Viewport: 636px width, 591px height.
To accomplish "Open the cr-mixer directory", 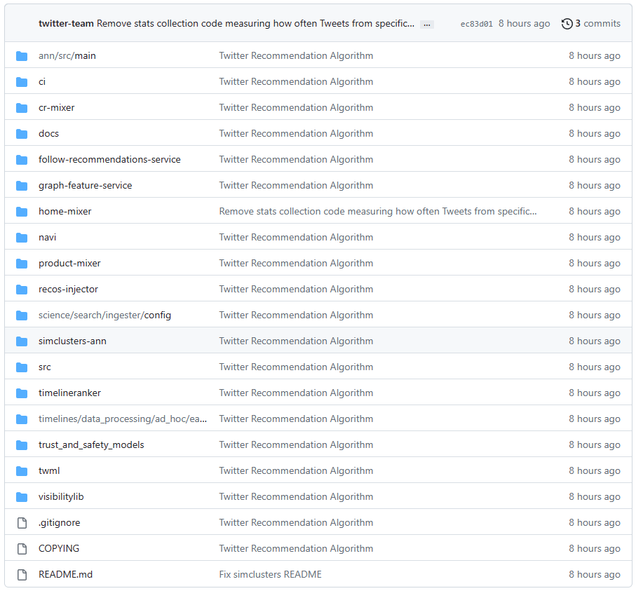I will click(56, 107).
